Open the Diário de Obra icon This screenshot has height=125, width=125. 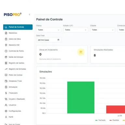pyautogui.click(x=6, y=39)
